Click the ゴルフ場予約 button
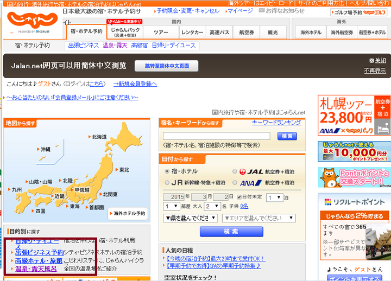This screenshot has height=281, width=391. (x=358, y=12)
